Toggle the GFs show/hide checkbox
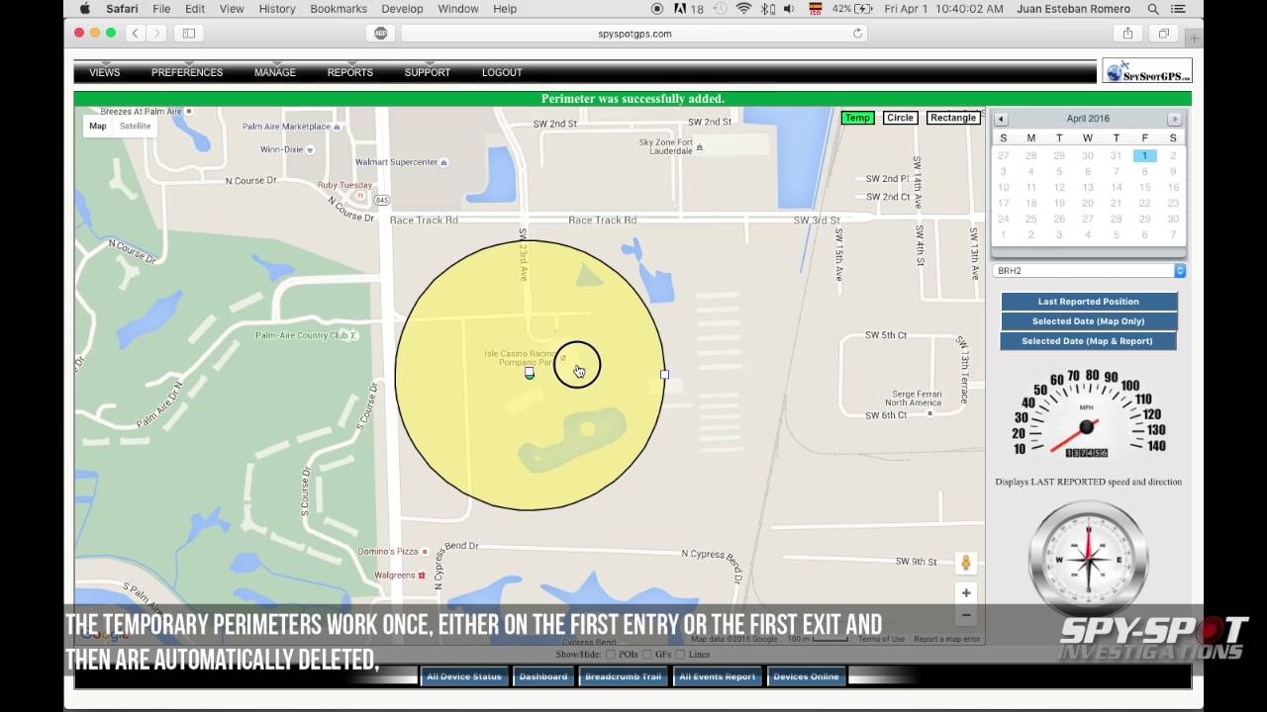The image size is (1267, 712). coord(647,655)
